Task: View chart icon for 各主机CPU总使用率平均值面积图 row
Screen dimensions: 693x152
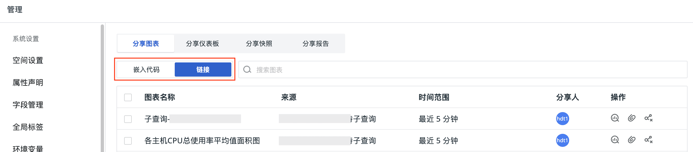Action: point(615,140)
